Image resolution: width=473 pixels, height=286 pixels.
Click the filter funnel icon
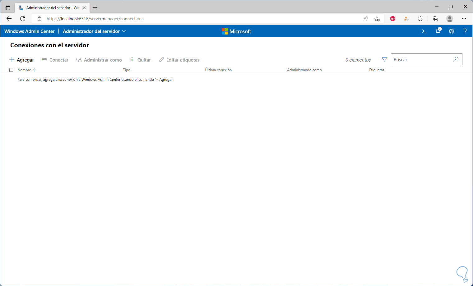(384, 60)
